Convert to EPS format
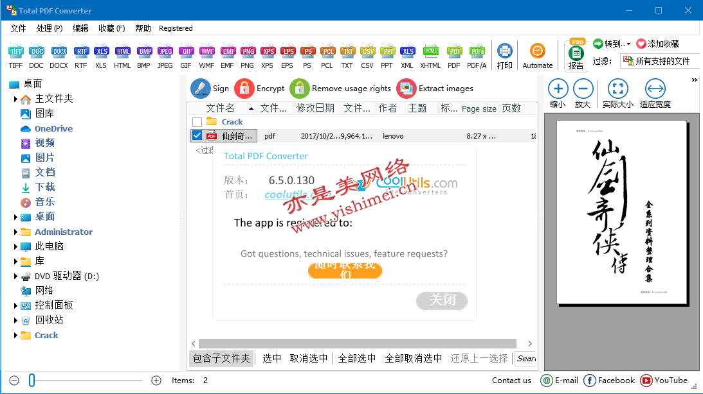This screenshot has width=703, height=394. 288,57
